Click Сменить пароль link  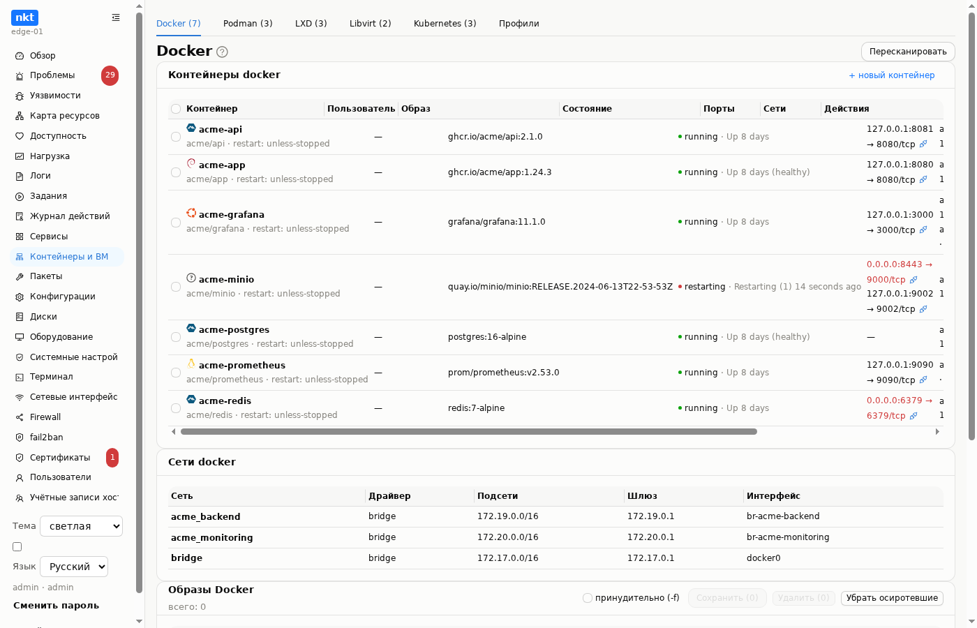(x=56, y=606)
